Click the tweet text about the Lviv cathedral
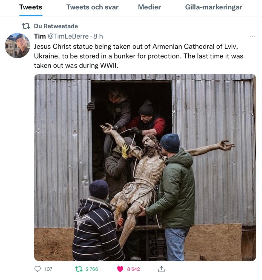 138,56
